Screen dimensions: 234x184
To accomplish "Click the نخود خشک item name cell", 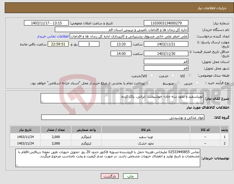I will pyautogui.click(x=146, y=143).
